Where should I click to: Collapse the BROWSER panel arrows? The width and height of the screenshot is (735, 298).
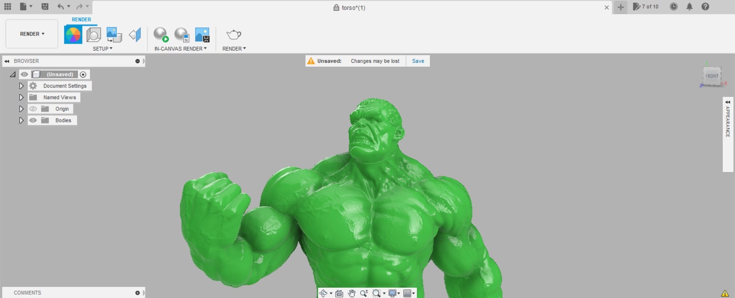click(x=7, y=61)
